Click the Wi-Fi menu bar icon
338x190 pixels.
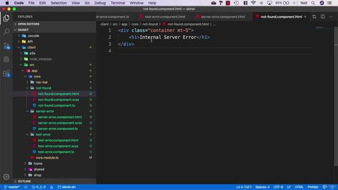[x=253, y=3]
